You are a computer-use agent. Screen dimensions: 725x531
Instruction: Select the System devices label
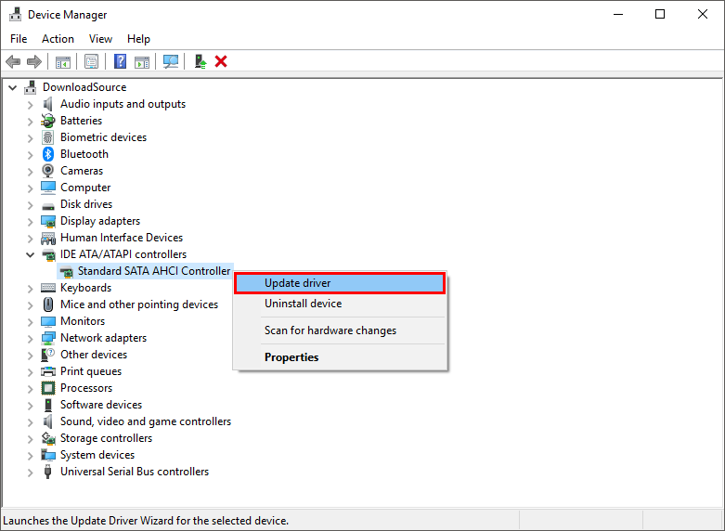pos(97,455)
